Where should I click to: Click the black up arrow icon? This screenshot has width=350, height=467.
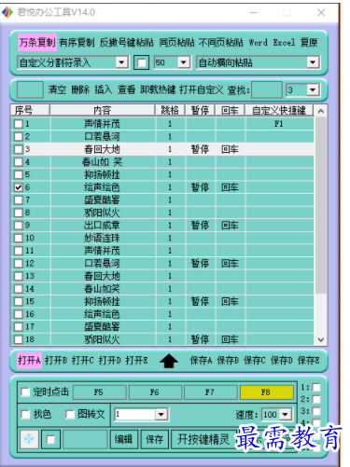point(169,361)
